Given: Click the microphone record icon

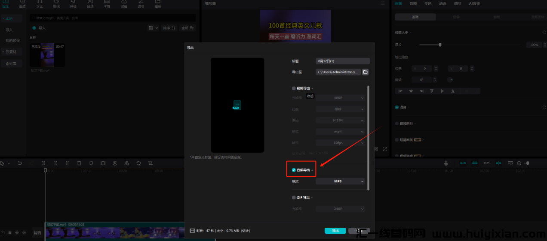Looking at the screenshot, I should [446, 163].
